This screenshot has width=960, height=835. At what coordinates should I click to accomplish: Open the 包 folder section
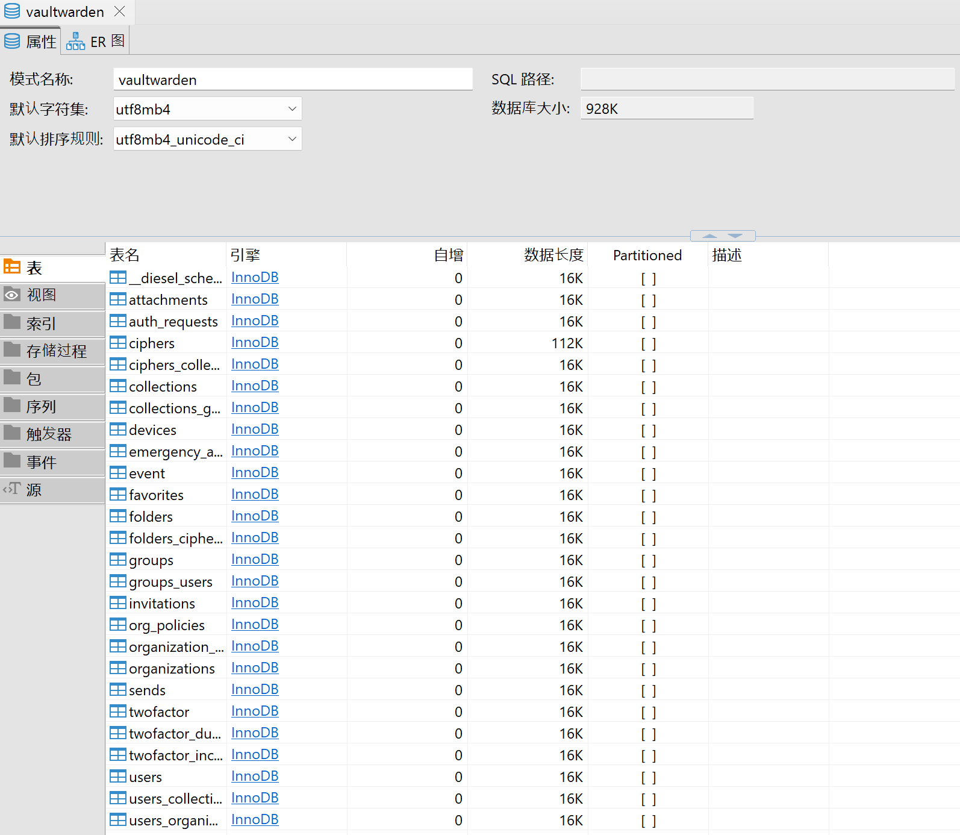tap(52, 378)
